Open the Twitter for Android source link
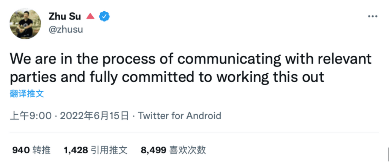The image size is (389, 167). pyautogui.click(x=179, y=115)
